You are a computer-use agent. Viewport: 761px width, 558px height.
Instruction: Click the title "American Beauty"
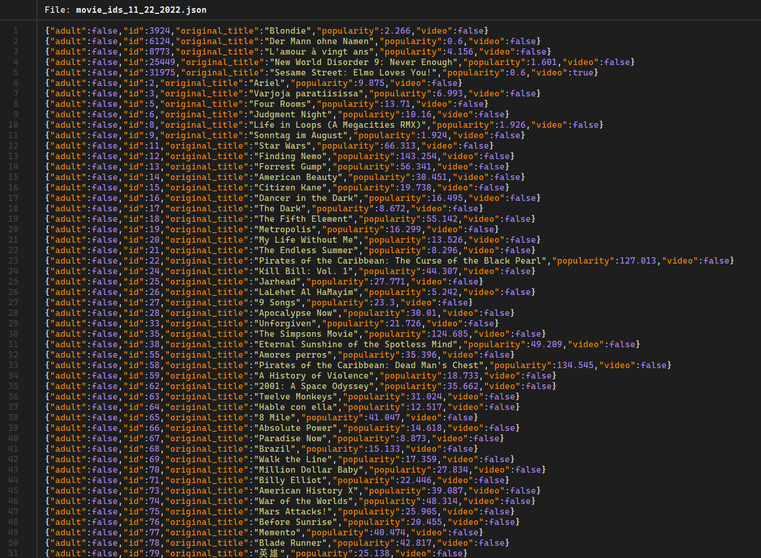tap(299, 177)
